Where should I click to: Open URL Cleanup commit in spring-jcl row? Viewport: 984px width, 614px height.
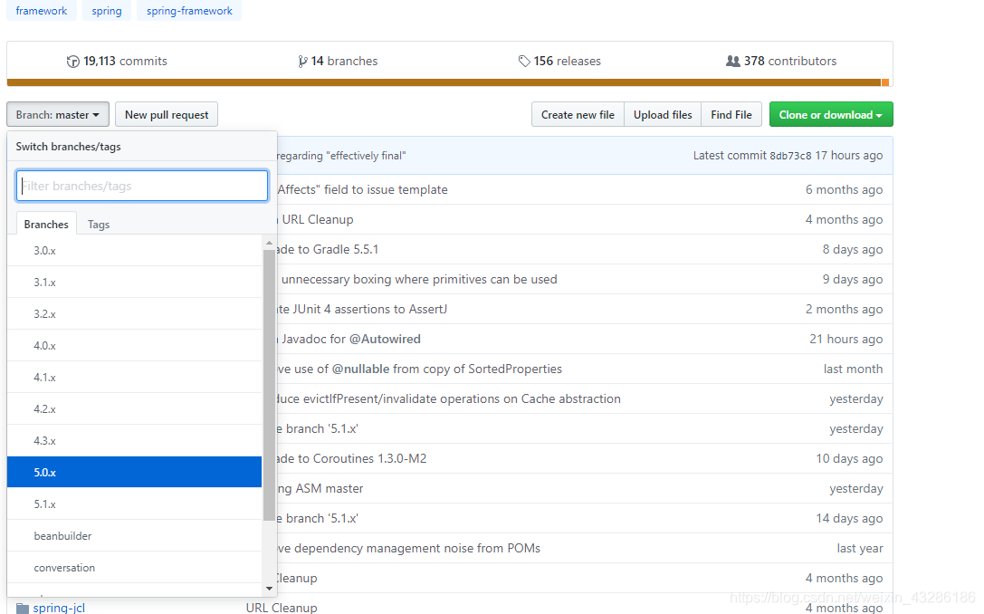click(282, 608)
